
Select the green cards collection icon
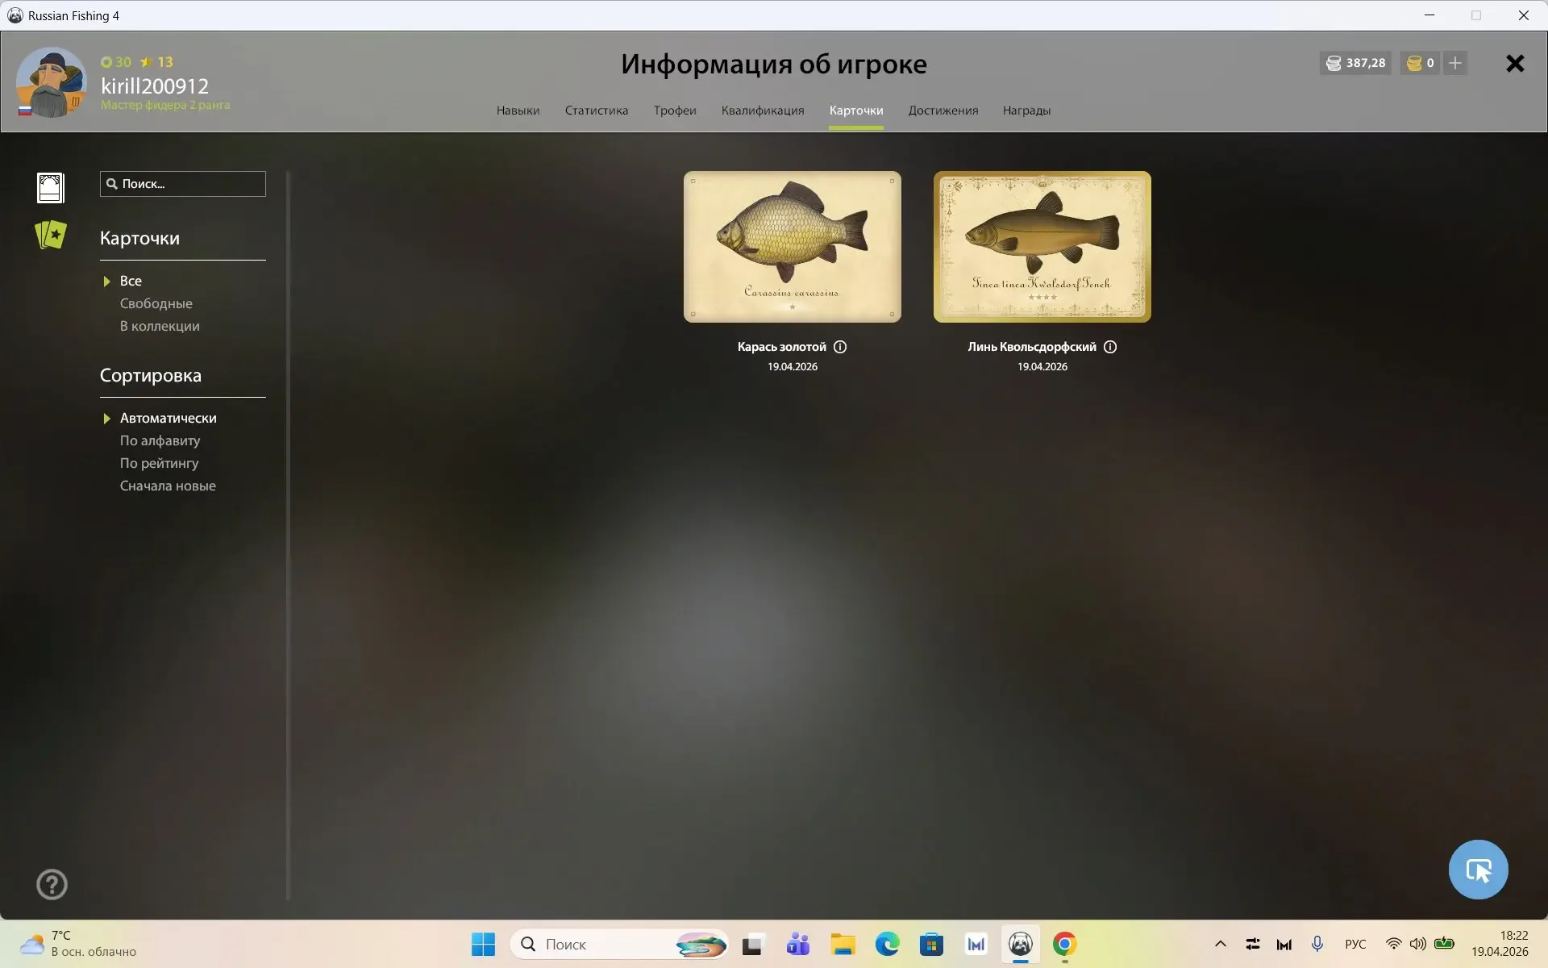pos(51,235)
